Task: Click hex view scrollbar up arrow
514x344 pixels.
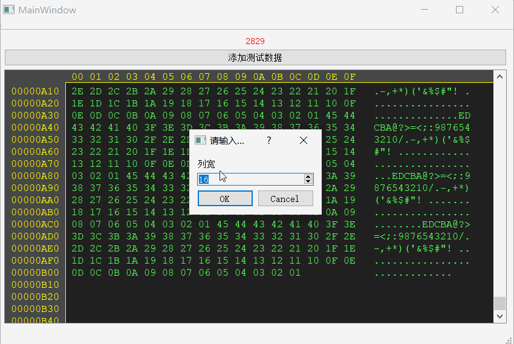Action: pyautogui.click(x=499, y=77)
